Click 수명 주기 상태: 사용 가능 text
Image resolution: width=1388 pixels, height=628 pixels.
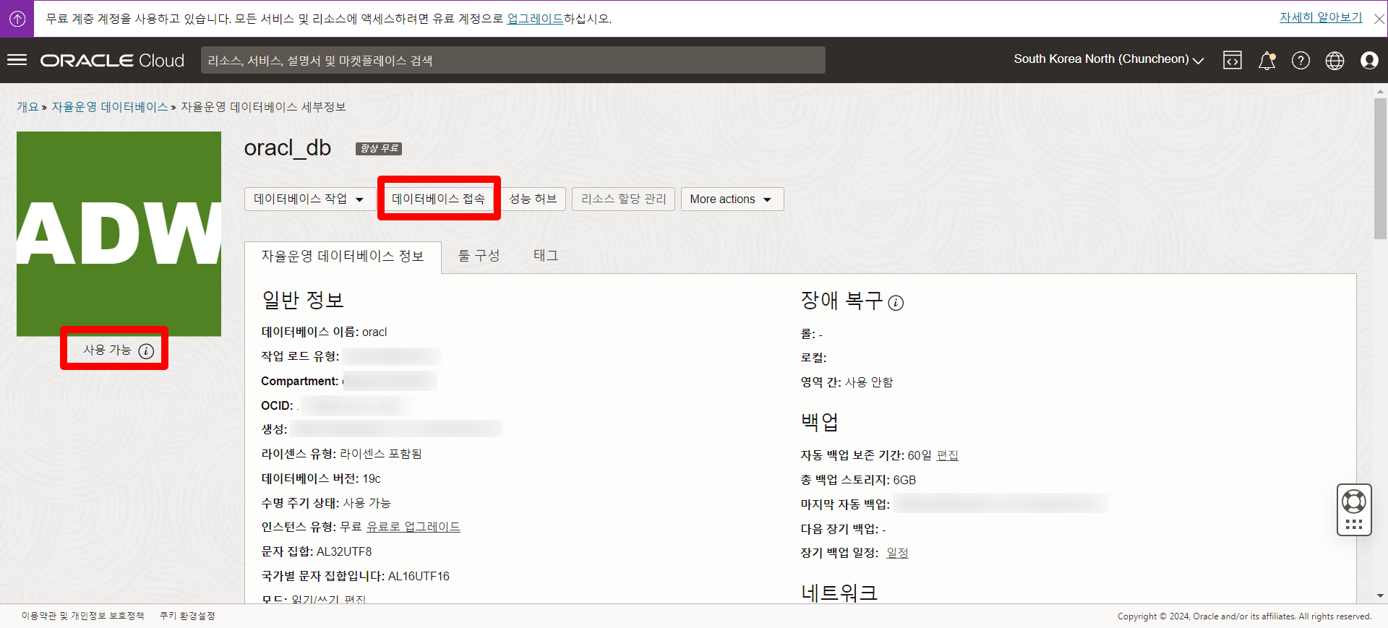click(x=325, y=503)
